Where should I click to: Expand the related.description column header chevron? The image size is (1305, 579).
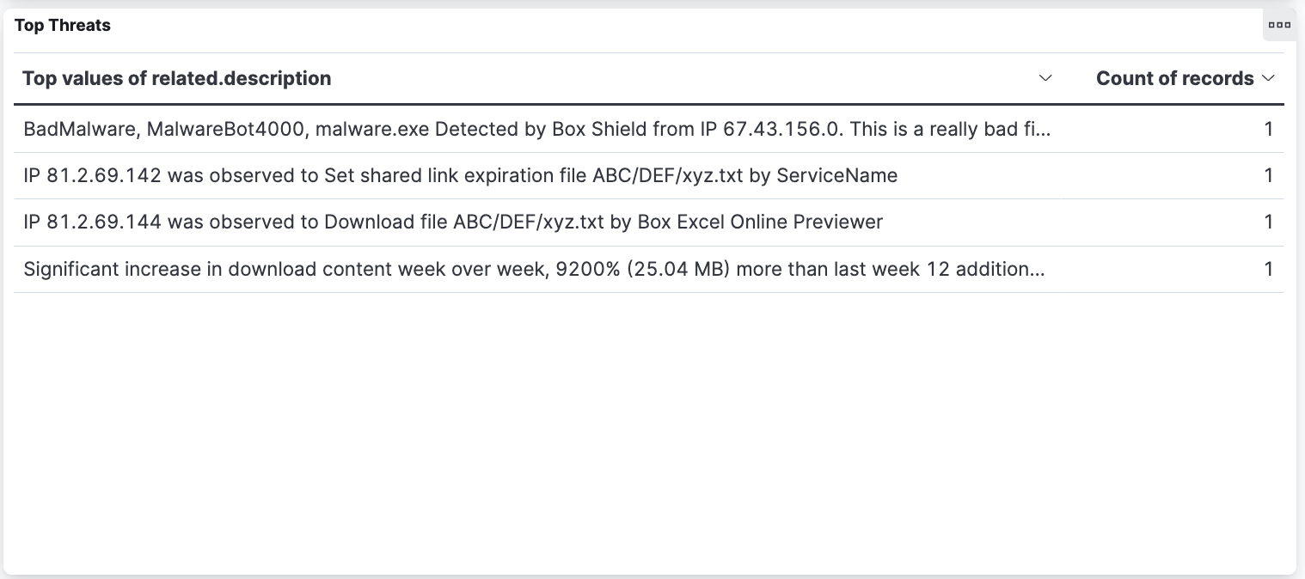pyautogui.click(x=1045, y=78)
